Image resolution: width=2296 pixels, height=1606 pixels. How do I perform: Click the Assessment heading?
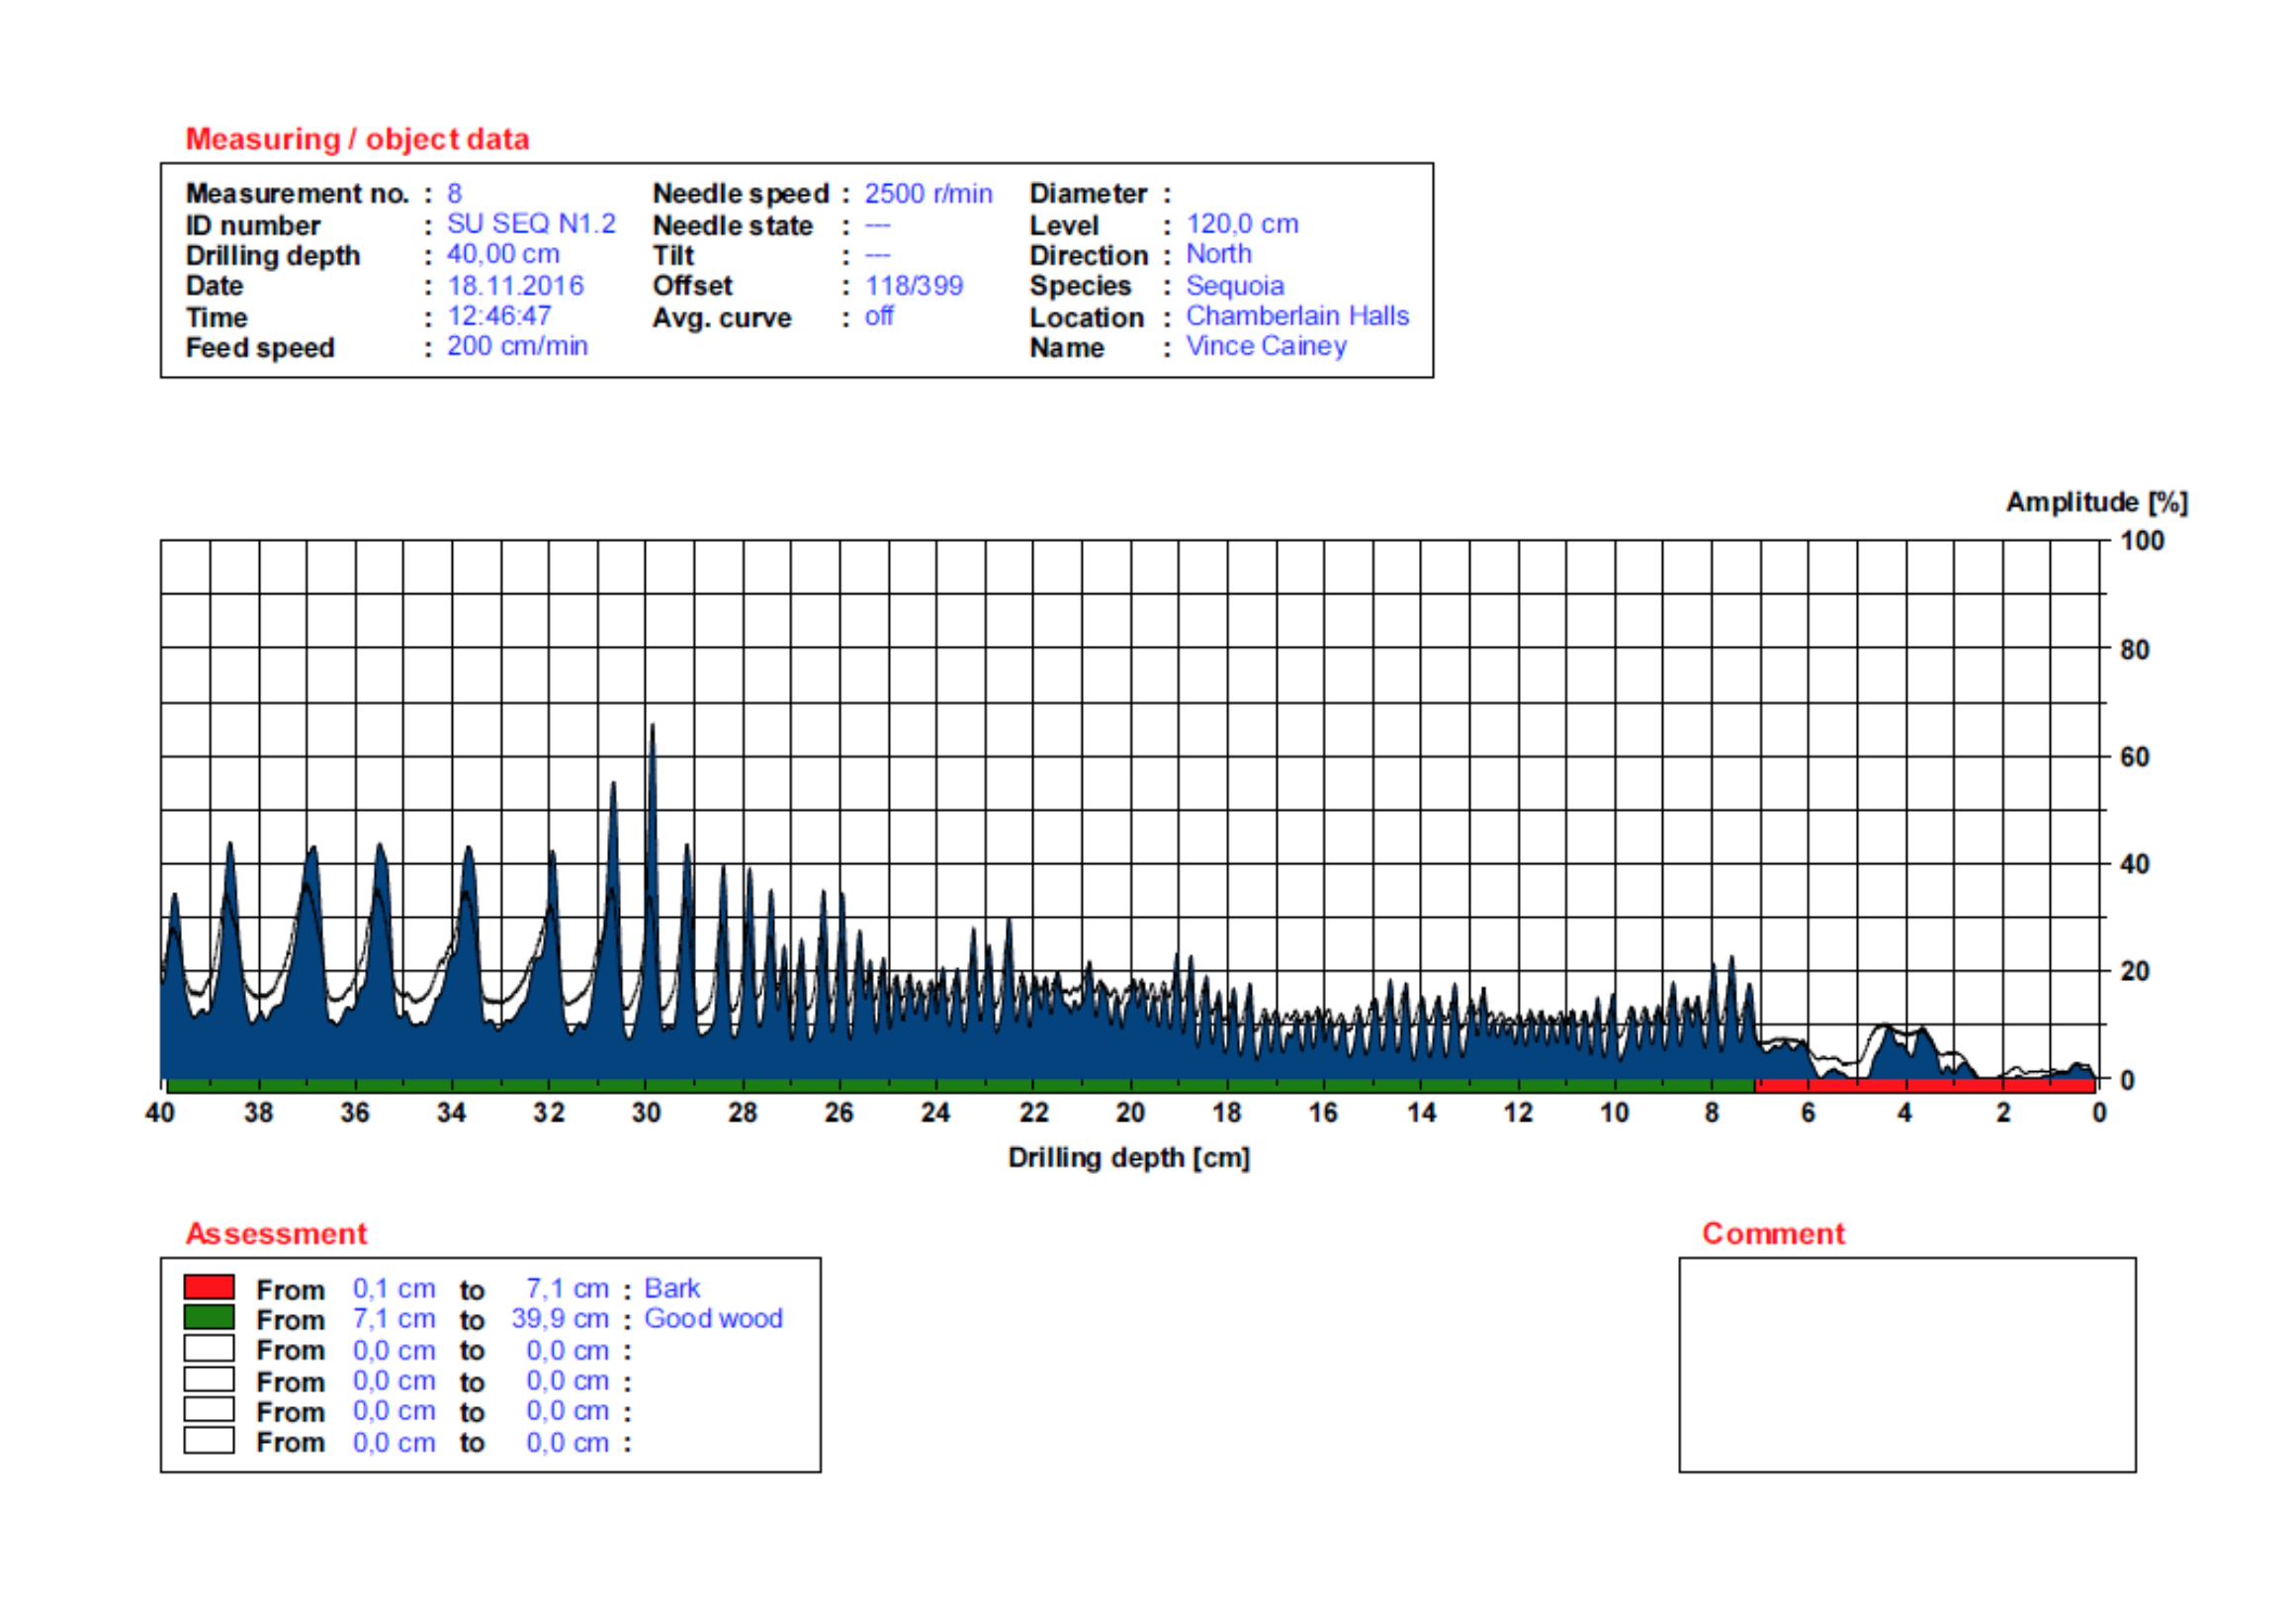276,1233
